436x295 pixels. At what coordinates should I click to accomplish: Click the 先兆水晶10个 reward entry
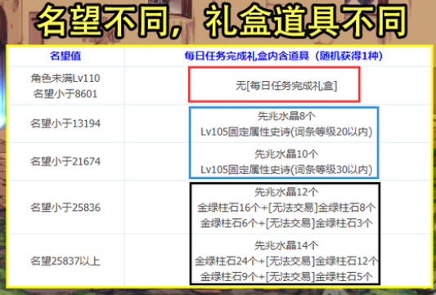(286, 154)
